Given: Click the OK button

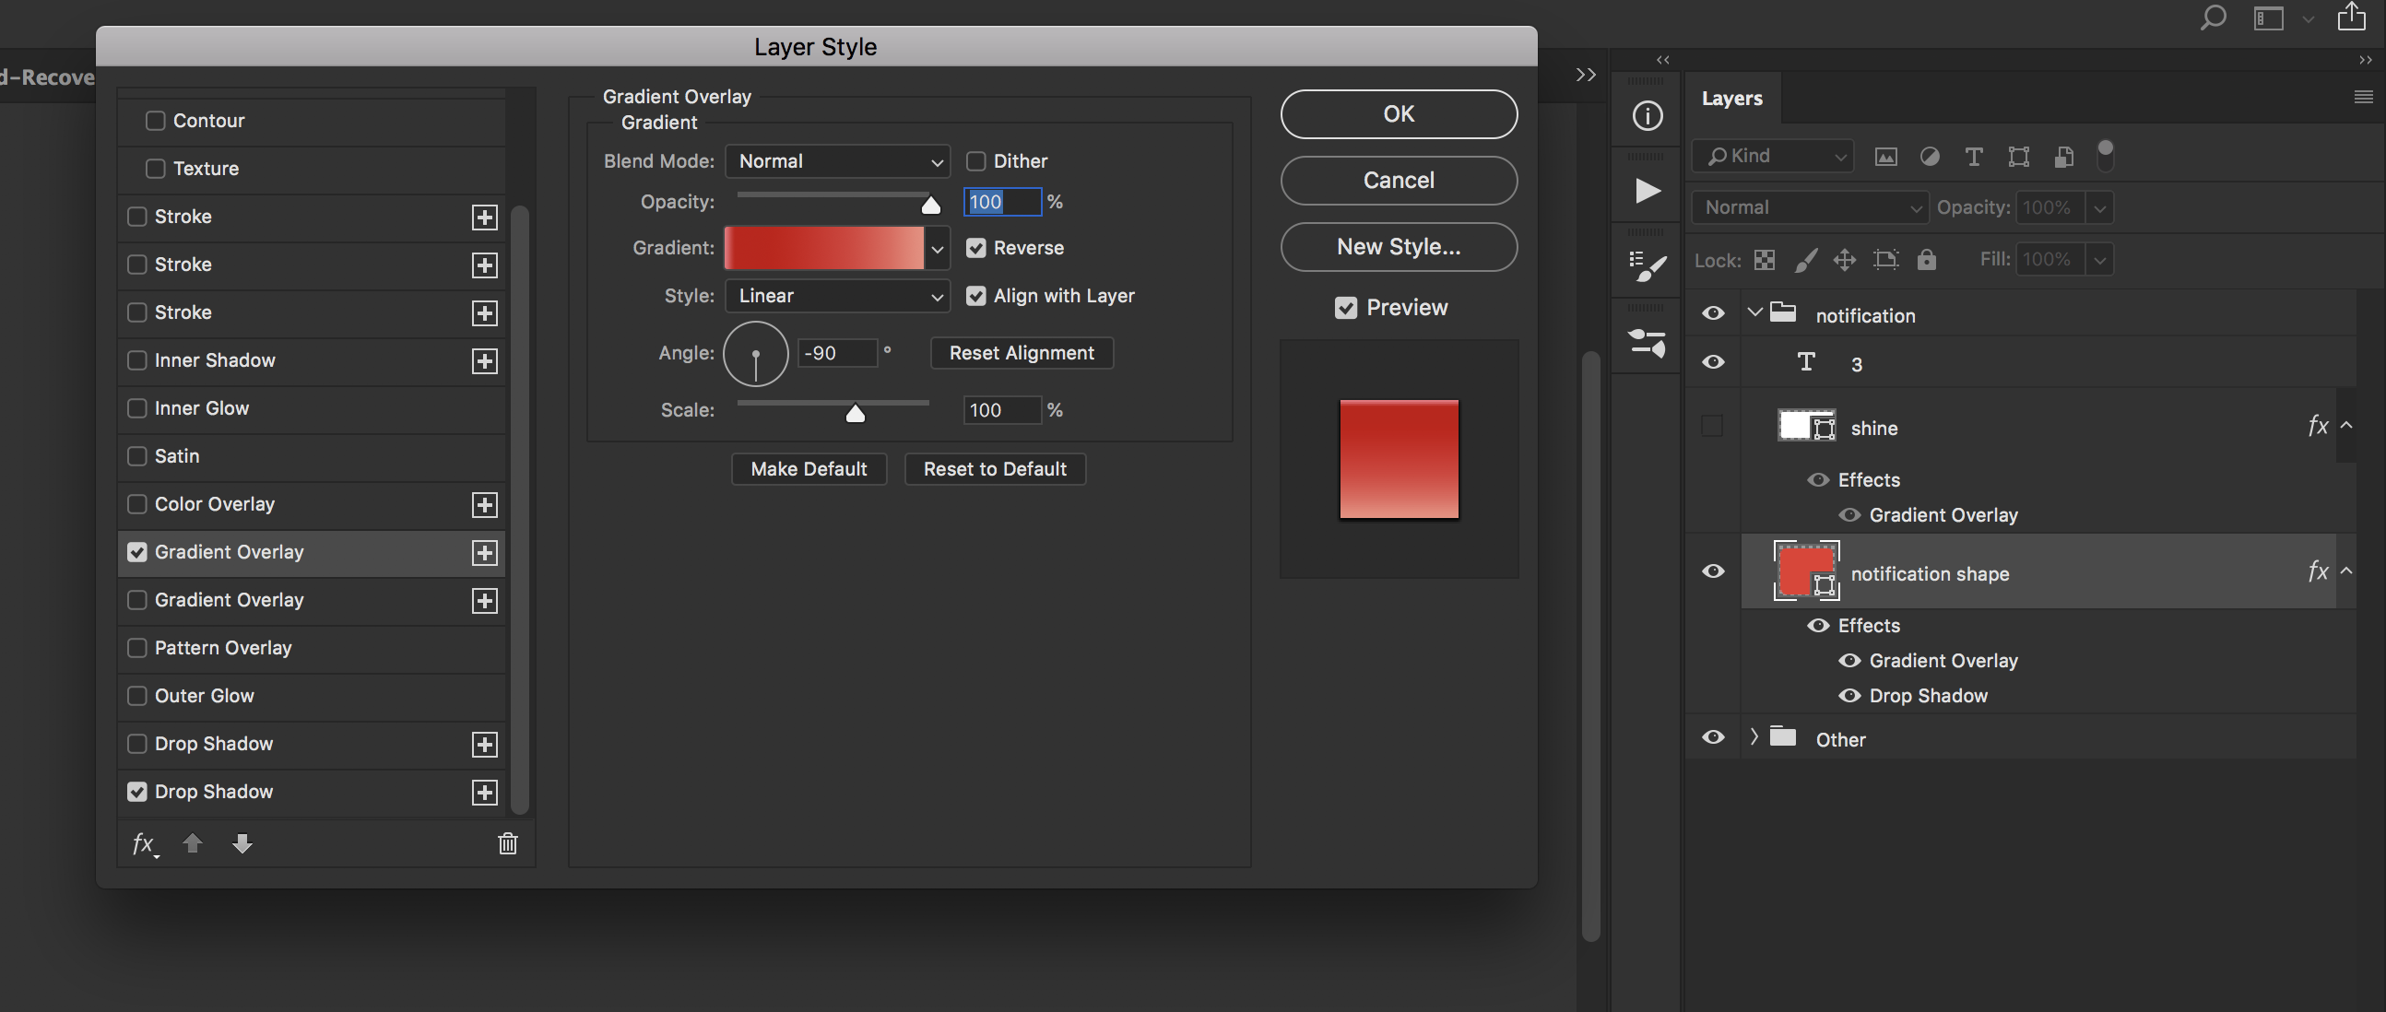Looking at the screenshot, I should click(x=1399, y=114).
